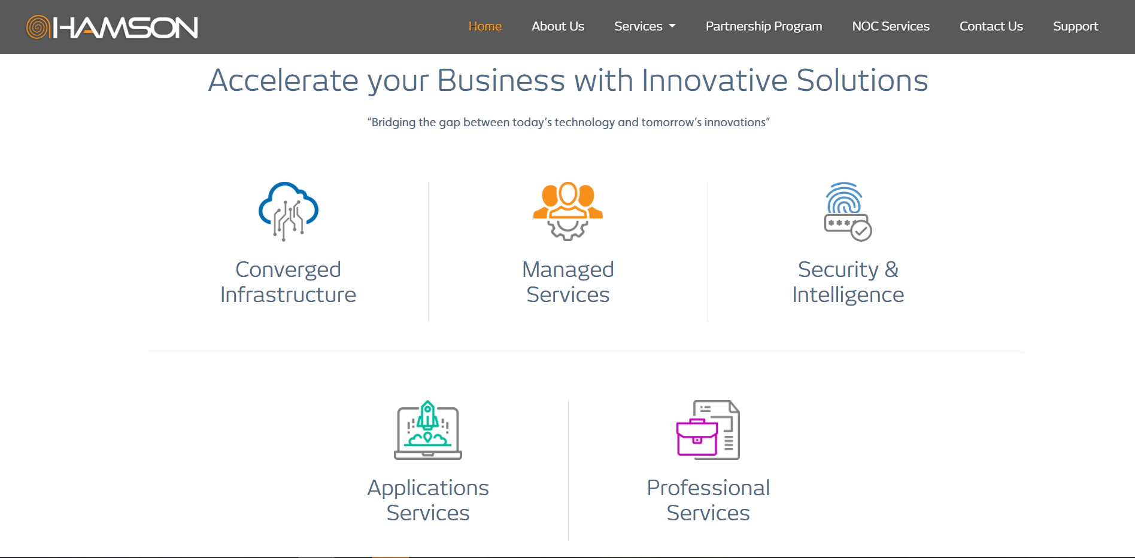Viewport: 1135px width, 558px height.
Task: Open NOC Services from the navbar
Action: pos(891,26)
